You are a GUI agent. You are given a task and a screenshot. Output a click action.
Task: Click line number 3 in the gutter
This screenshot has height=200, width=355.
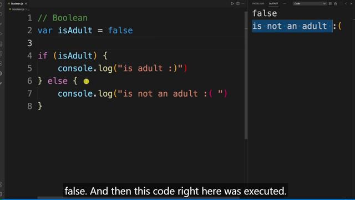[x=29, y=43]
